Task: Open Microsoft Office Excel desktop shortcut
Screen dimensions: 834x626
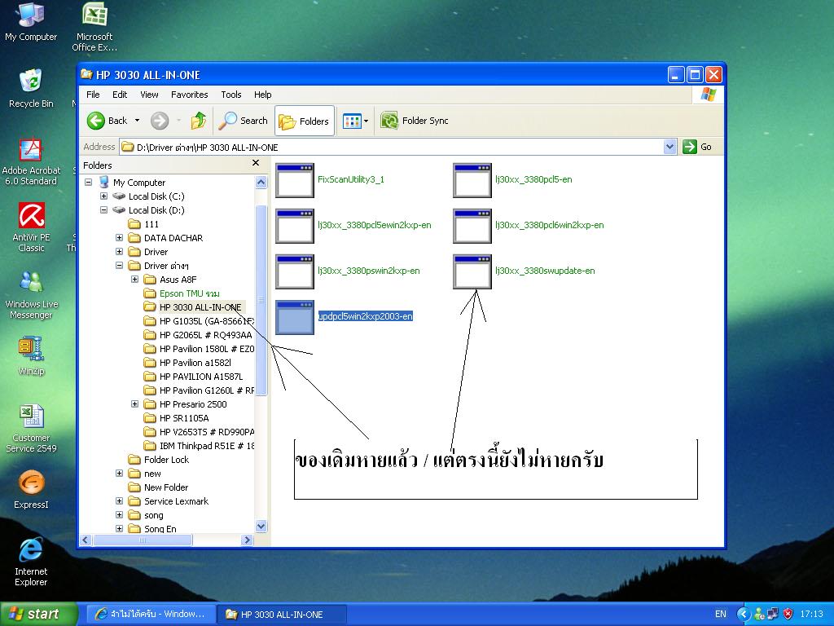Action: click(x=94, y=27)
